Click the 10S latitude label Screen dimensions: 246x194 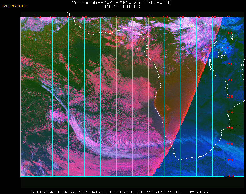(229, 80)
